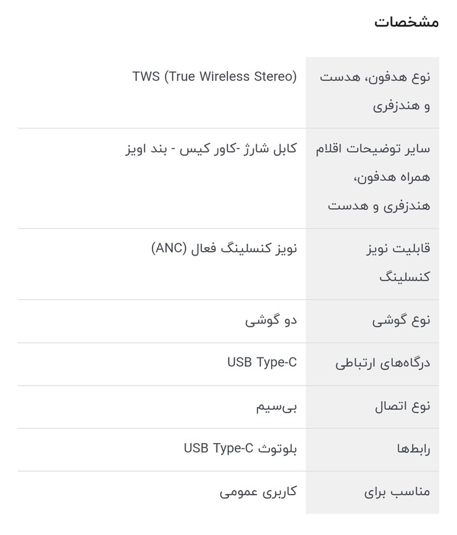457x535 pixels.
Task: Select the نوع هدفون، هدست و هندزفری label
Action: pyautogui.click(x=375, y=91)
